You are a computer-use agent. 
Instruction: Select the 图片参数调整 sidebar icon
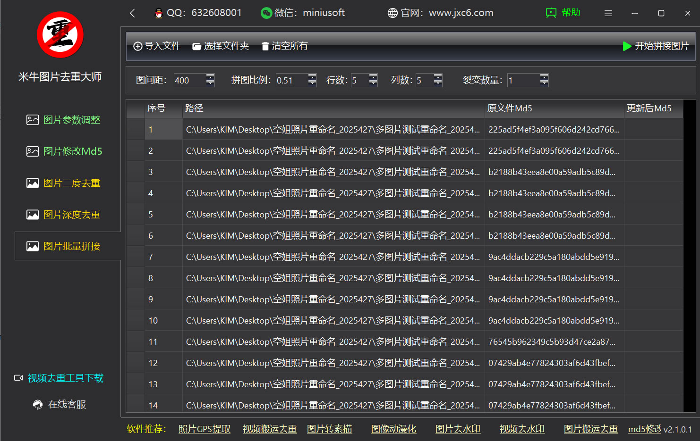click(x=33, y=119)
